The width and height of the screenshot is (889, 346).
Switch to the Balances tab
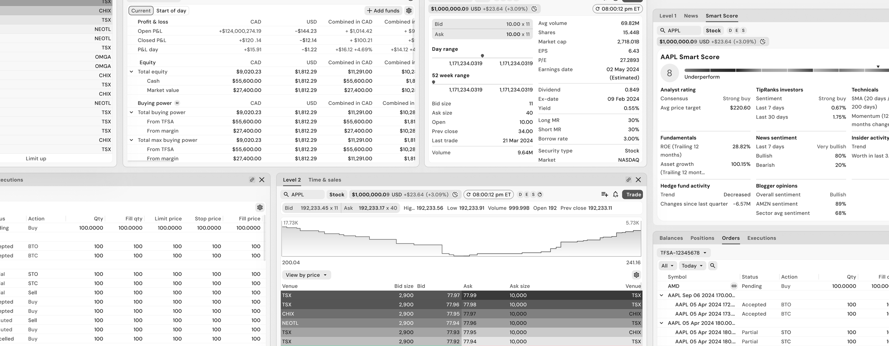tap(671, 238)
